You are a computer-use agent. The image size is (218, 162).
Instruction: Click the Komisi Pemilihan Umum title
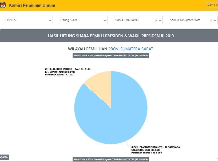(32, 5)
